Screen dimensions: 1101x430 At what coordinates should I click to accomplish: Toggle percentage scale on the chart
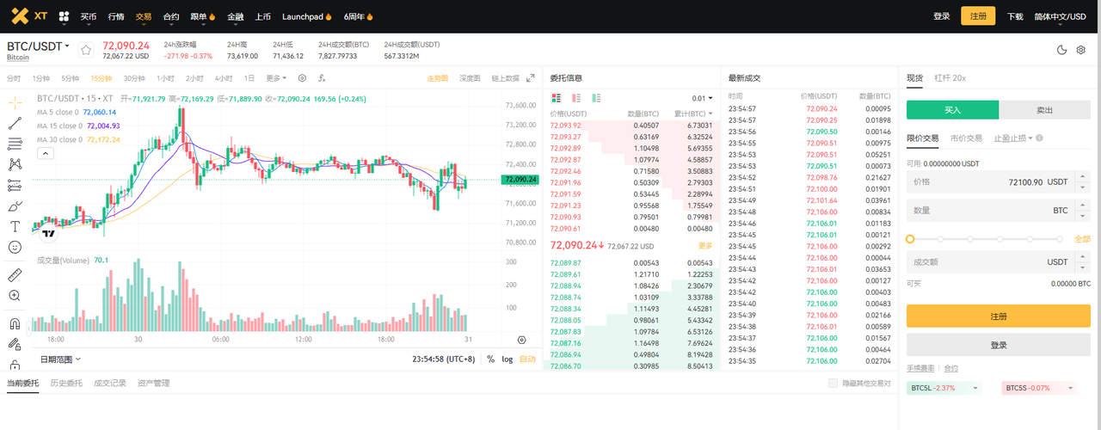click(490, 359)
